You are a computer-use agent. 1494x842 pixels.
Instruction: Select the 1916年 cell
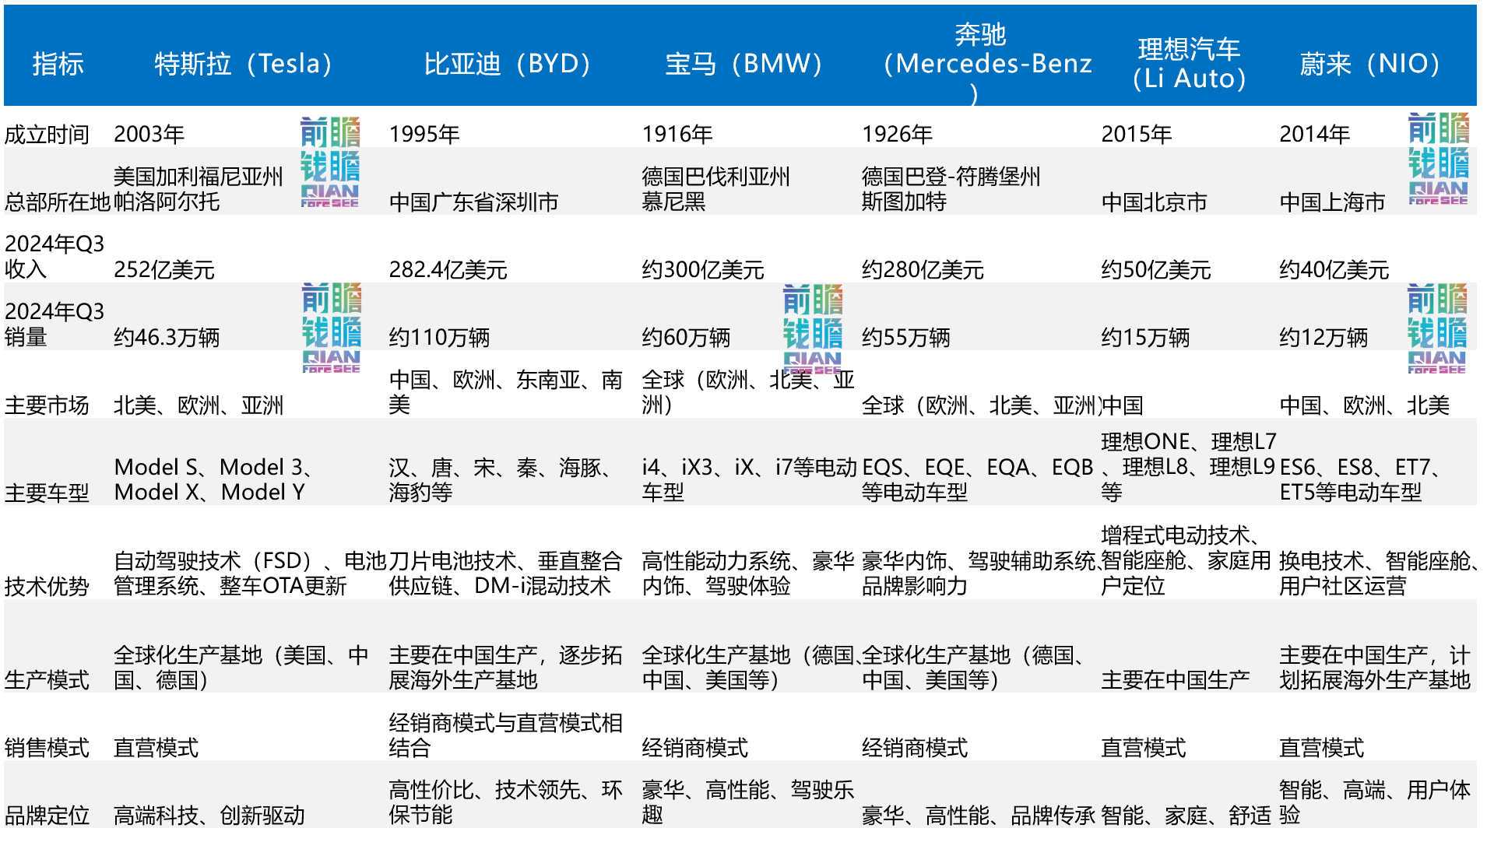click(x=677, y=135)
